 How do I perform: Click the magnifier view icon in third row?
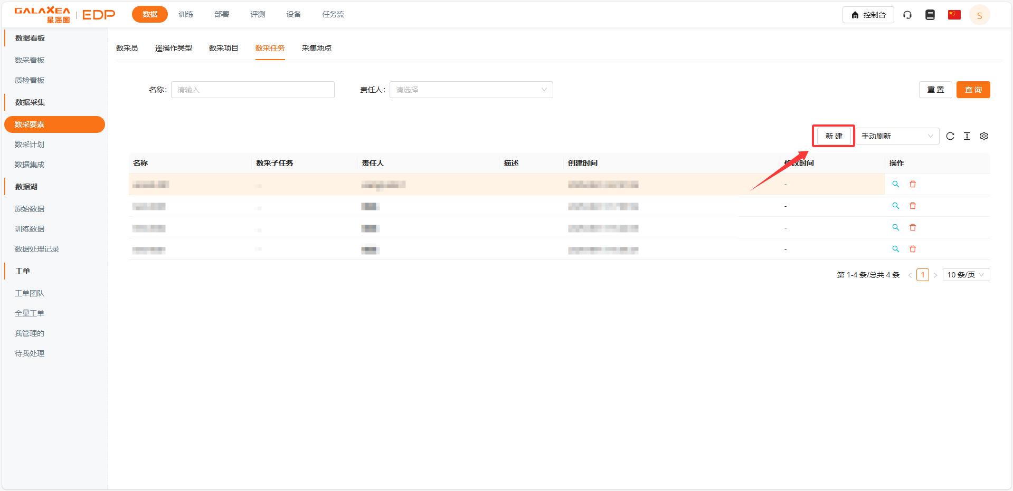[x=895, y=227]
